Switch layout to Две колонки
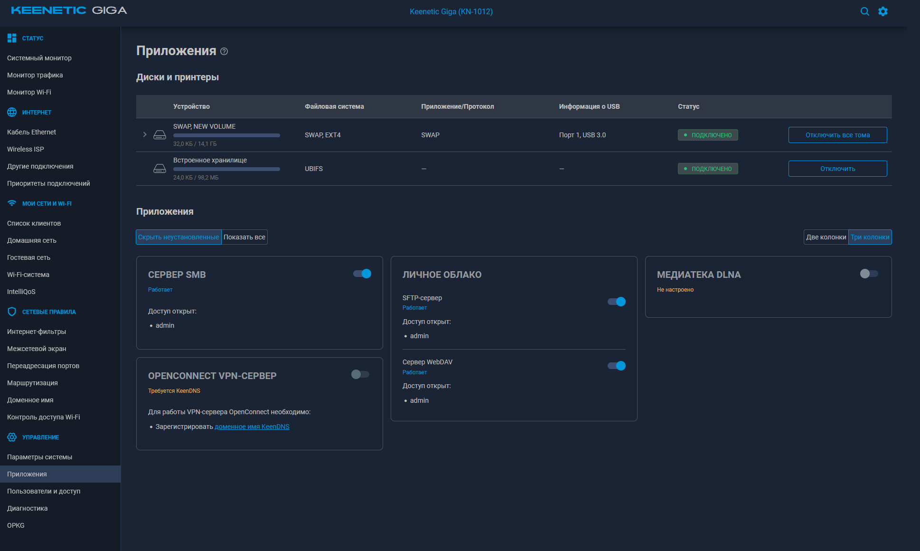920x551 pixels. point(826,237)
